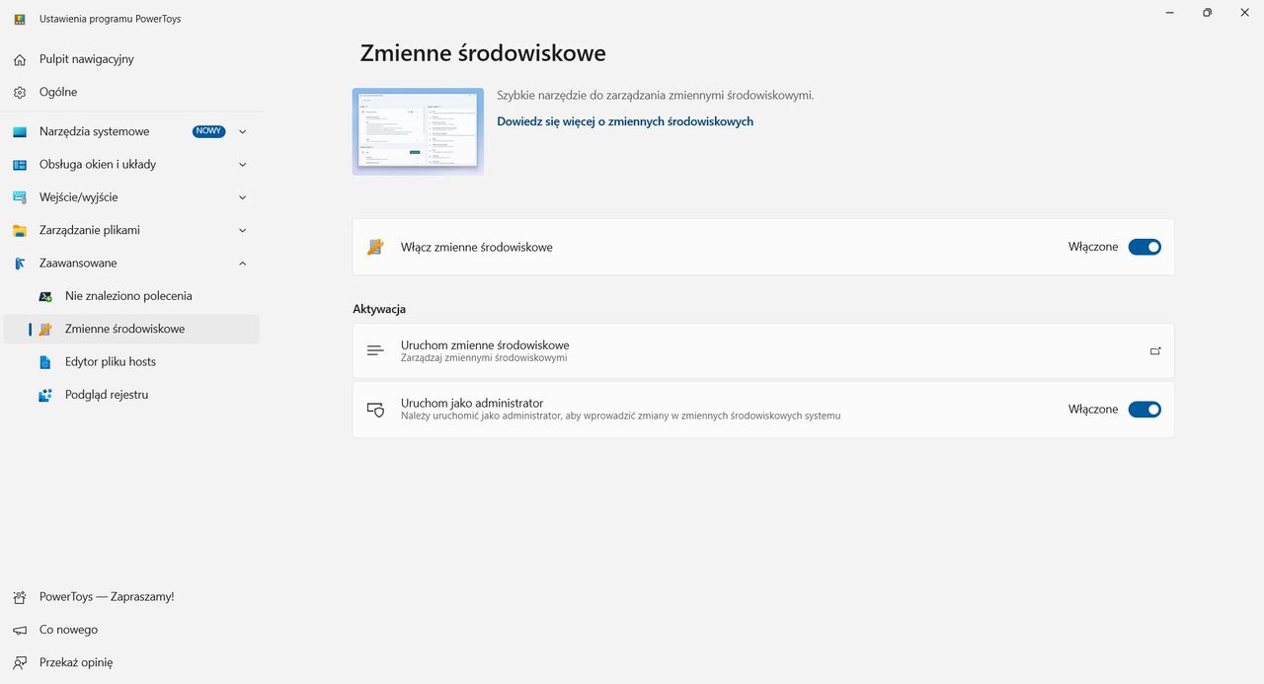Click the restore window button
The width and height of the screenshot is (1264, 684).
coord(1207,13)
